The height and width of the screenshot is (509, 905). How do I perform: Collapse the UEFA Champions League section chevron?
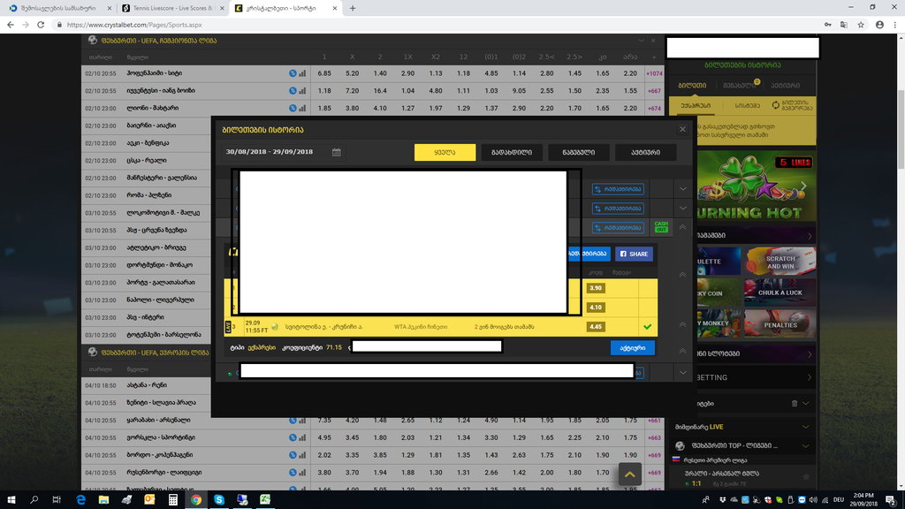tap(642, 41)
